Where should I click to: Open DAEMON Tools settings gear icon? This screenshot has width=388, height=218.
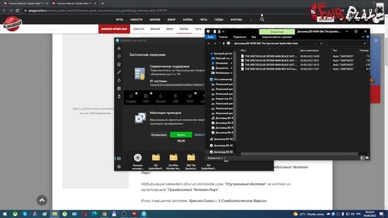pos(119,167)
